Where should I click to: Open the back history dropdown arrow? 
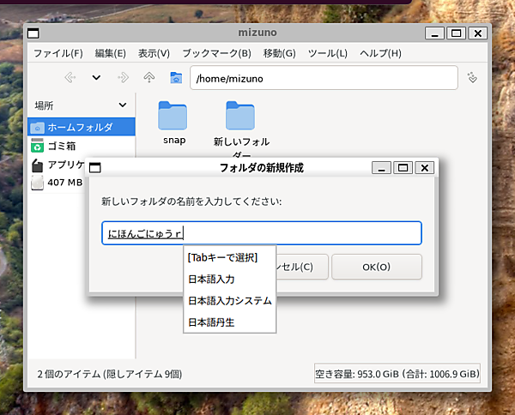click(x=96, y=78)
